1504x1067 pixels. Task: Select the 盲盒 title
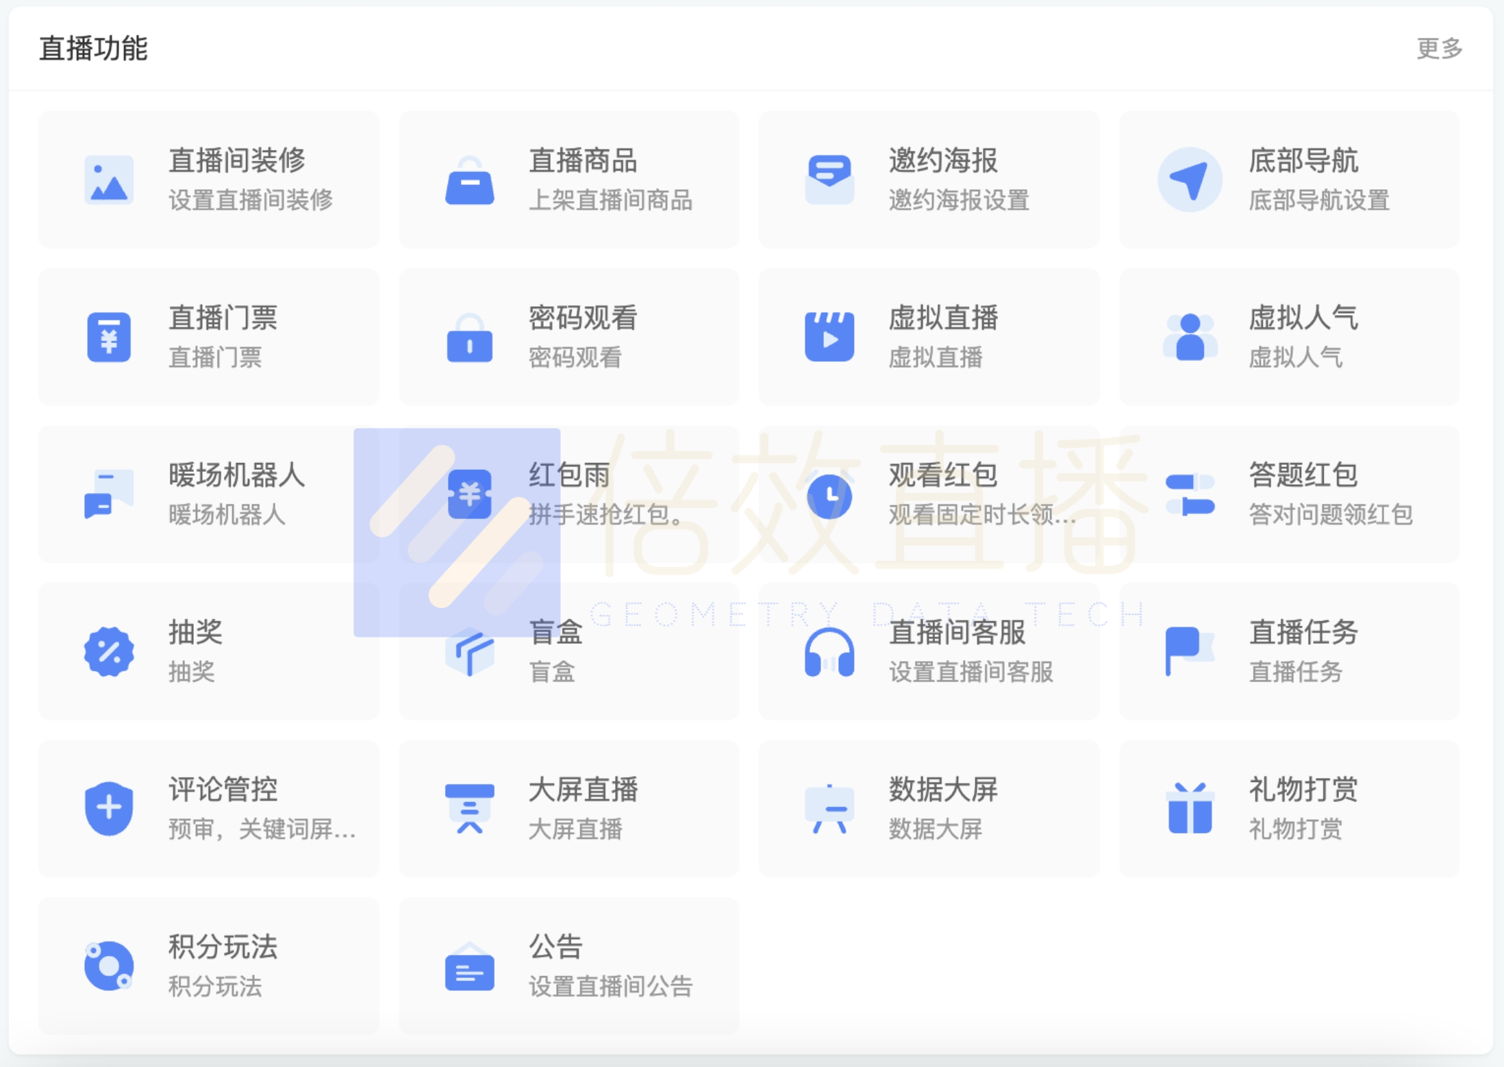pyautogui.click(x=555, y=631)
